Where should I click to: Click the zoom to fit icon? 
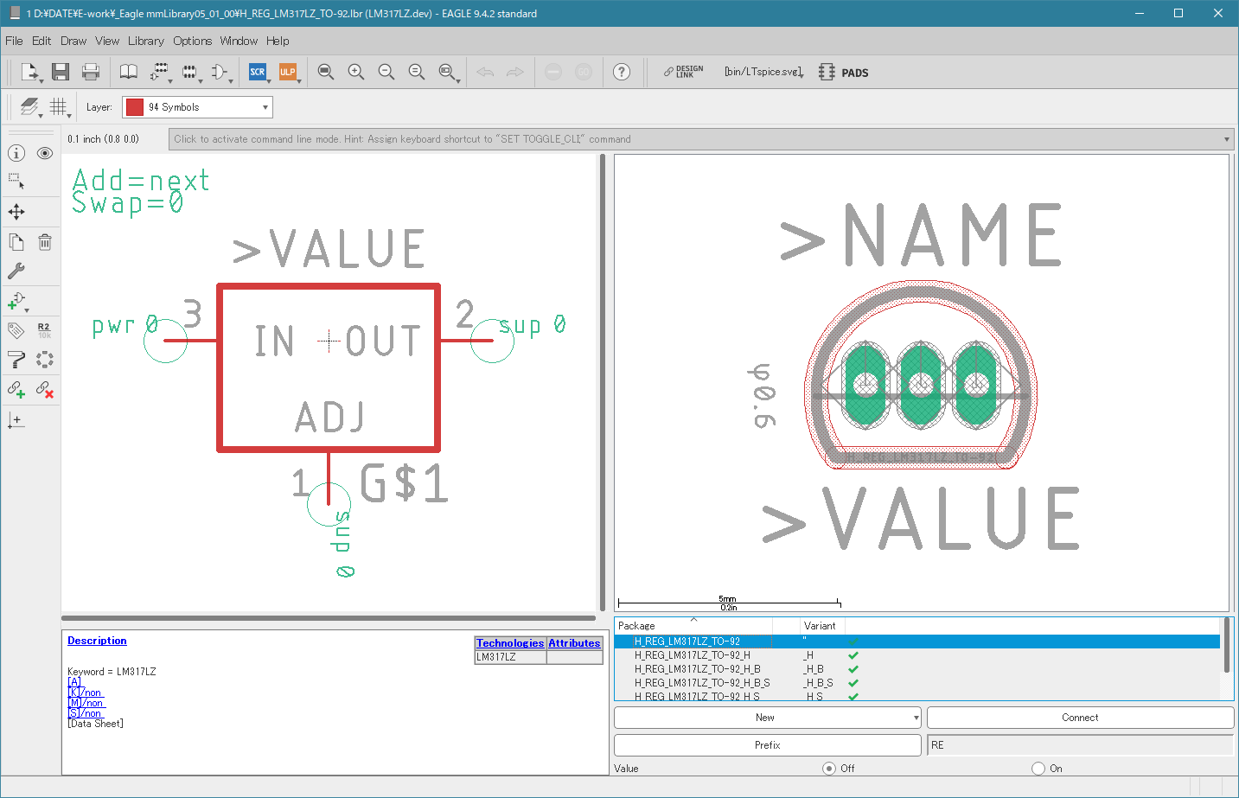coord(325,72)
